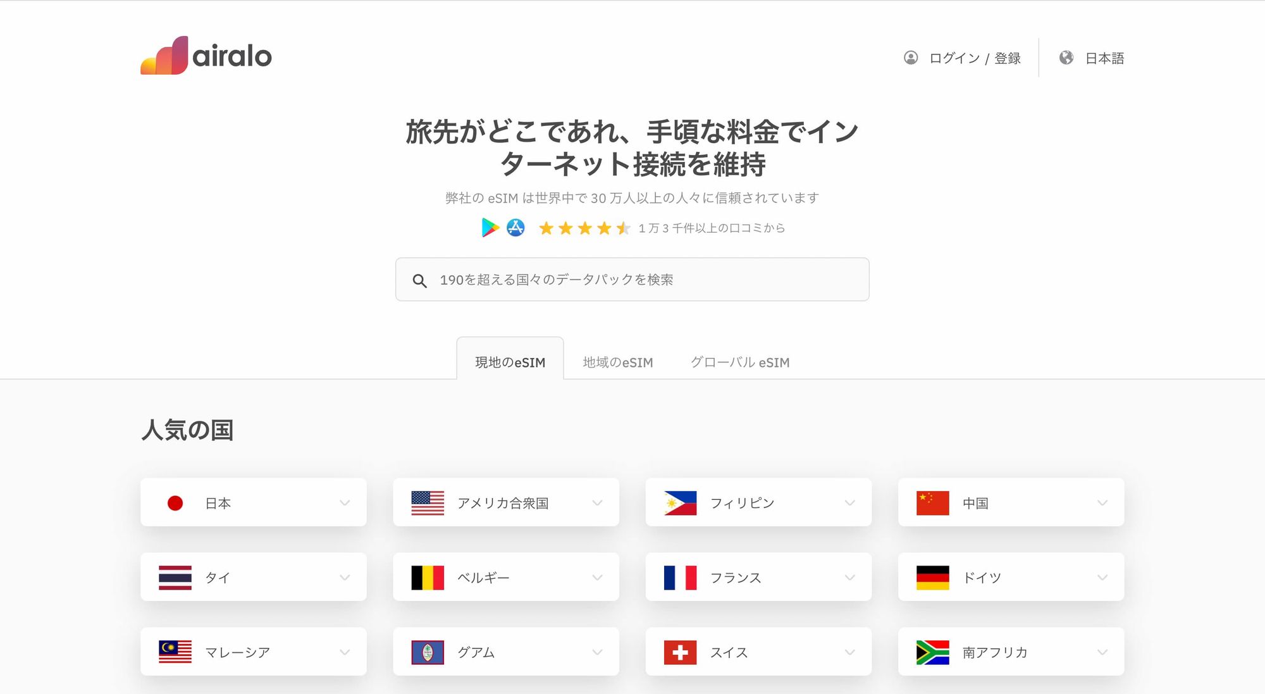This screenshot has width=1265, height=694.
Task: Expand the タイ card chevron
Action: 345,578
